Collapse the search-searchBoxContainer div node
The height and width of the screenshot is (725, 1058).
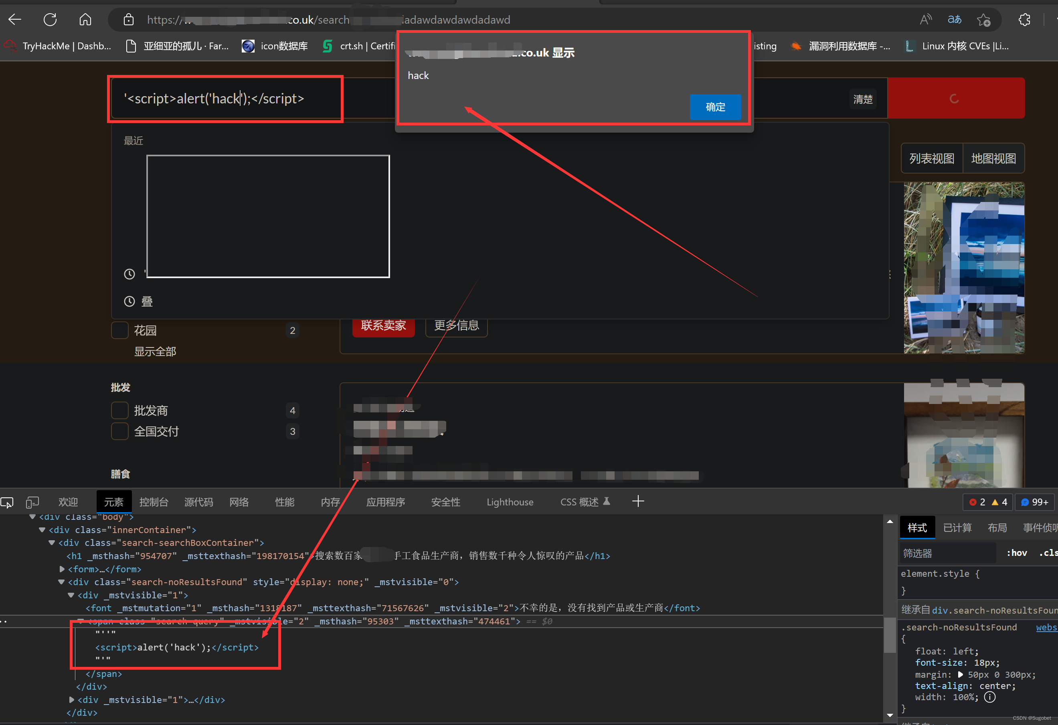(51, 543)
